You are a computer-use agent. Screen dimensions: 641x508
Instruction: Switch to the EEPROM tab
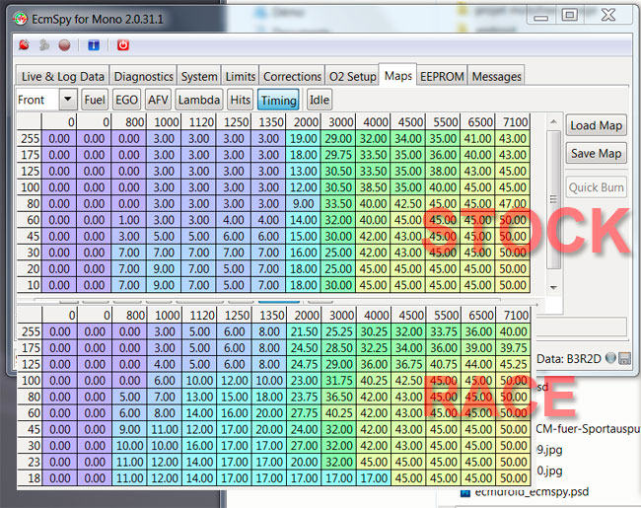[x=442, y=76]
